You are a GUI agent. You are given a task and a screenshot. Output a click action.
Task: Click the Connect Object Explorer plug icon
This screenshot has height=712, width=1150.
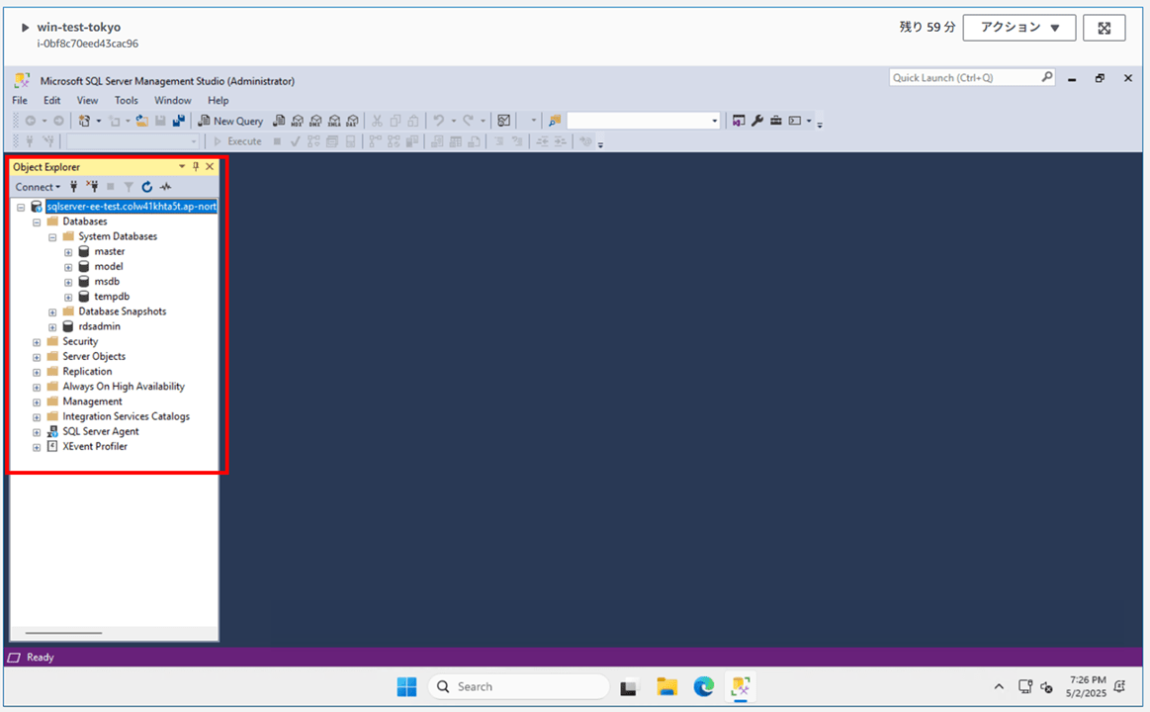[73, 187]
